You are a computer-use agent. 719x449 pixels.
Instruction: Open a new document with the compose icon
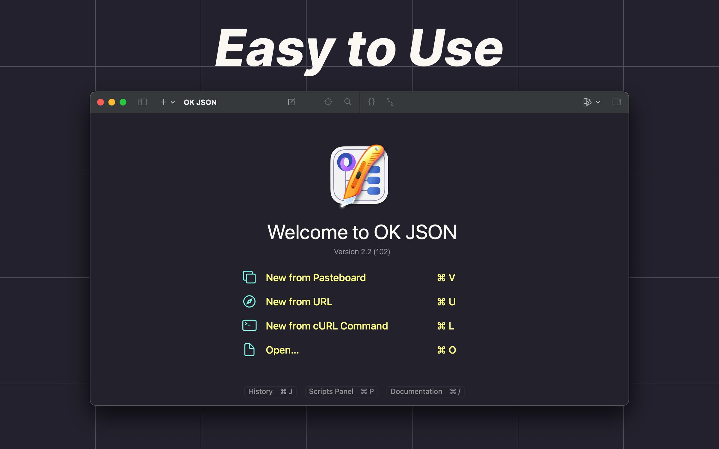(x=292, y=102)
